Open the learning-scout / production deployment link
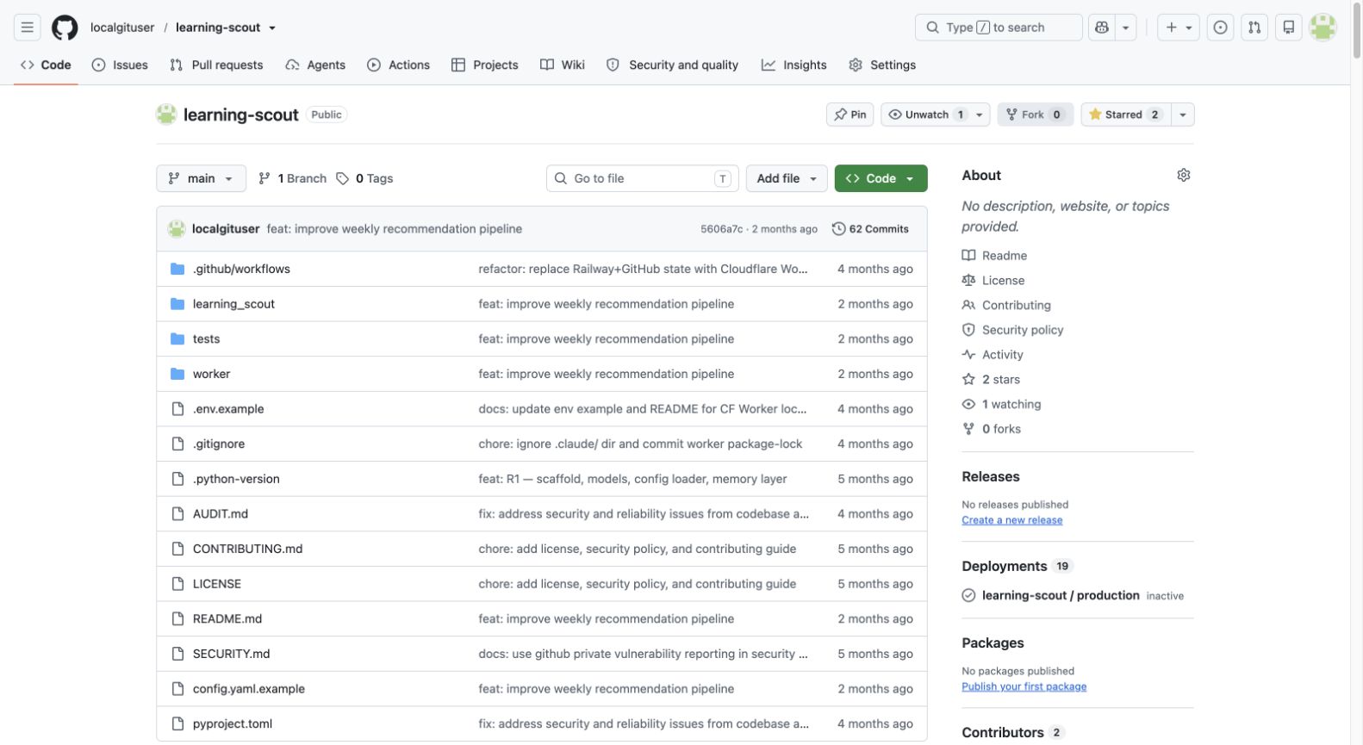This screenshot has width=1363, height=745. coord(1061,595)
